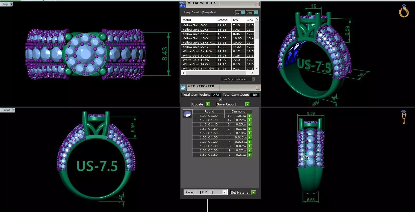Click the metal table horizontal scrollbar thumb
The width and height of the screenshot is (415, 212).
(x=216, y=73)
